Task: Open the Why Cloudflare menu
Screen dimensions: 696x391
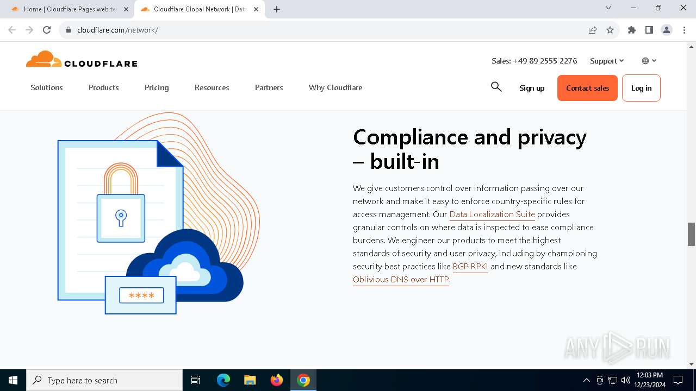Action: tap(335, 87)
